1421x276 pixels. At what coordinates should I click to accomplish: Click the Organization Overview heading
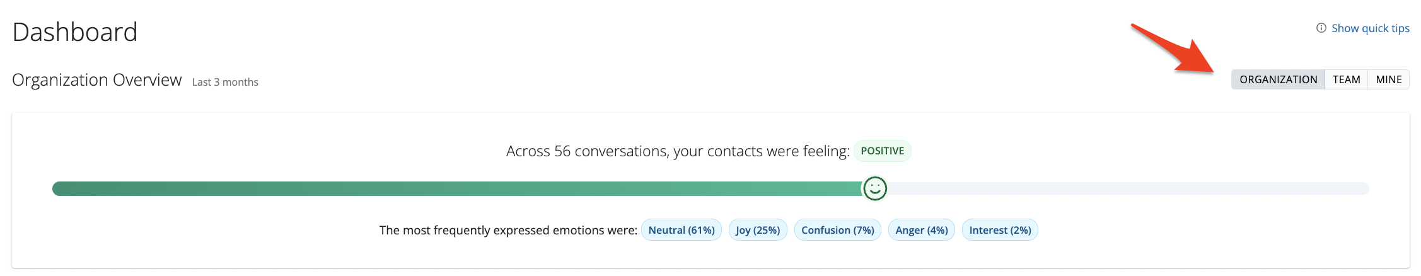click(x=97, y=80)
